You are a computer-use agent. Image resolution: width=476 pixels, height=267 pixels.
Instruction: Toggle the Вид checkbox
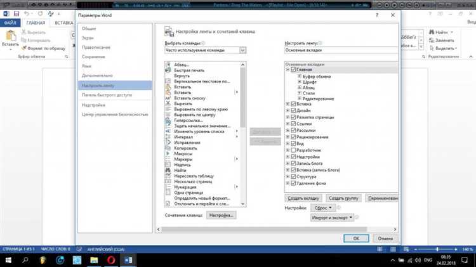(x=293, y=143)
